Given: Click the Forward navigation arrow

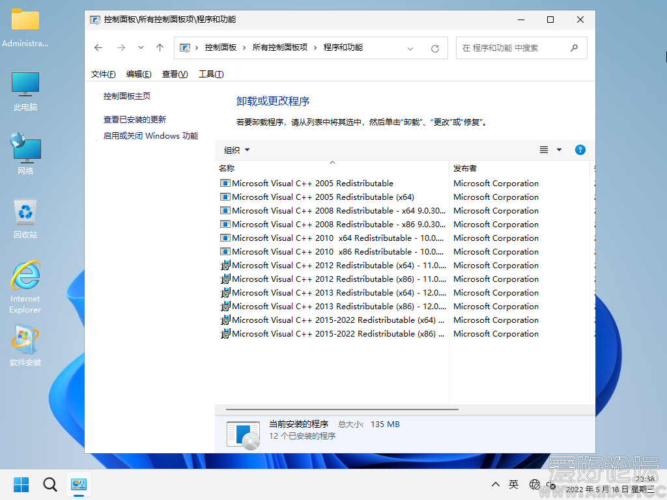Looking at the screenshot, I should (121, 48).
